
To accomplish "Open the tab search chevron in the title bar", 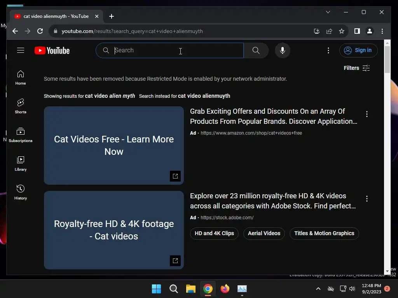I will pos(328,12).
